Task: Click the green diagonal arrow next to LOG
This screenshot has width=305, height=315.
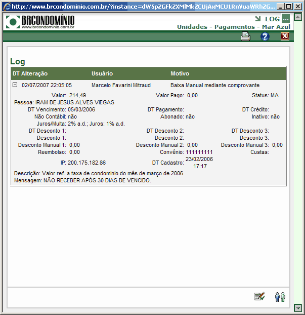Action: coord(258,19)
